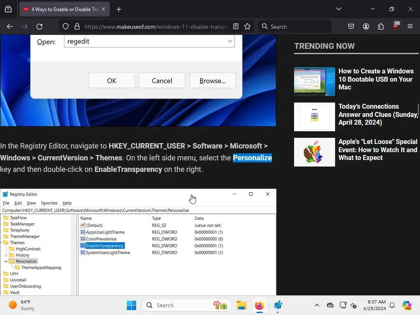
Task: Collapse the Personalize key chevron
Action: 6,261
